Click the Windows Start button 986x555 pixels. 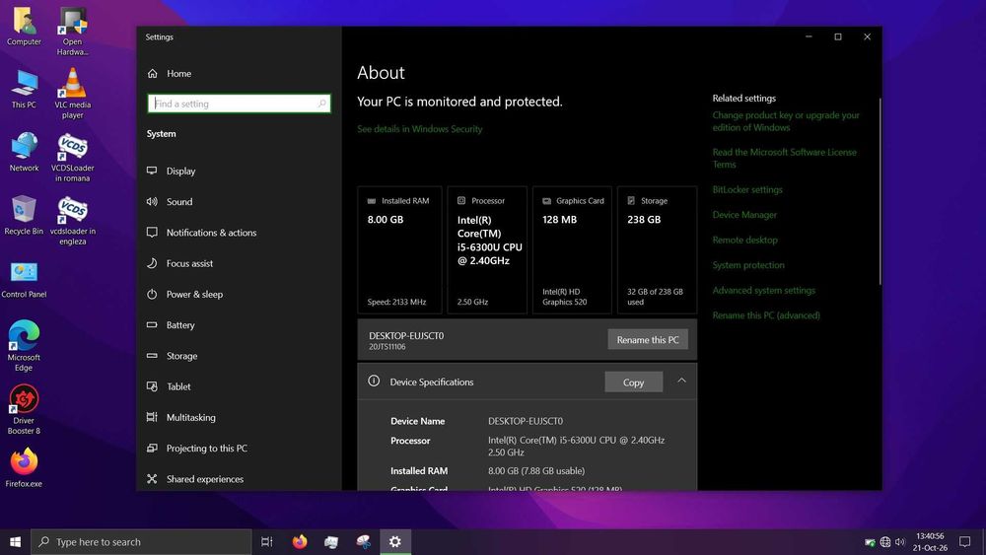pyautogui.click(x=15, y=542)
